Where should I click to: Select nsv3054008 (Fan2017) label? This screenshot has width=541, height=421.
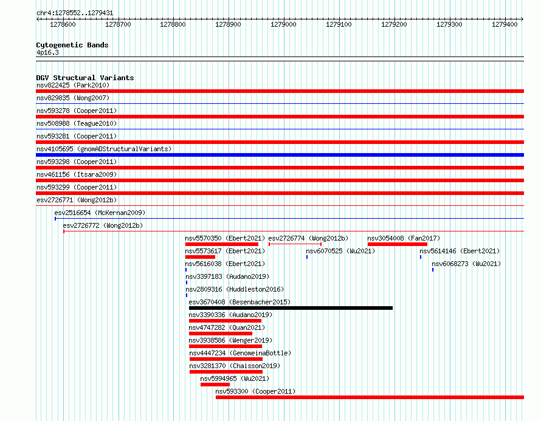point(404,238)
